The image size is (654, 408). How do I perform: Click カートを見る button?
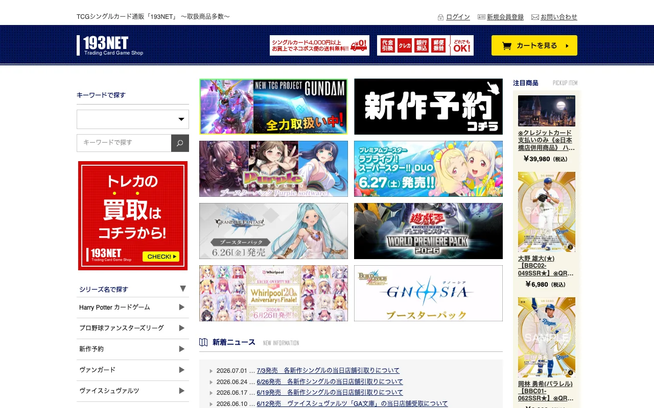click(x=534, y=45)
